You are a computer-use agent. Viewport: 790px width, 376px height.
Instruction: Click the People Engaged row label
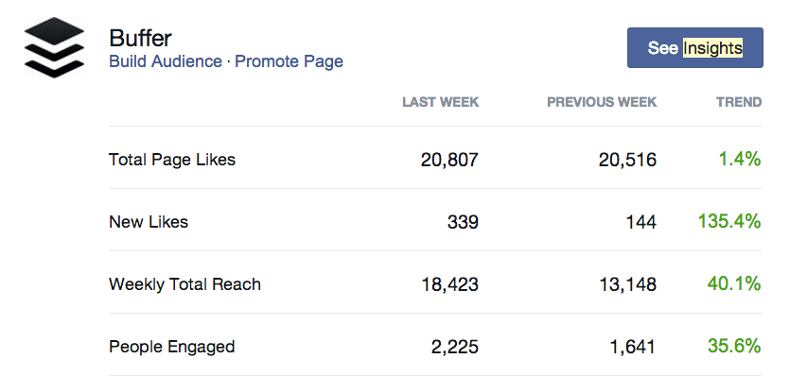[x=172, y=347]
